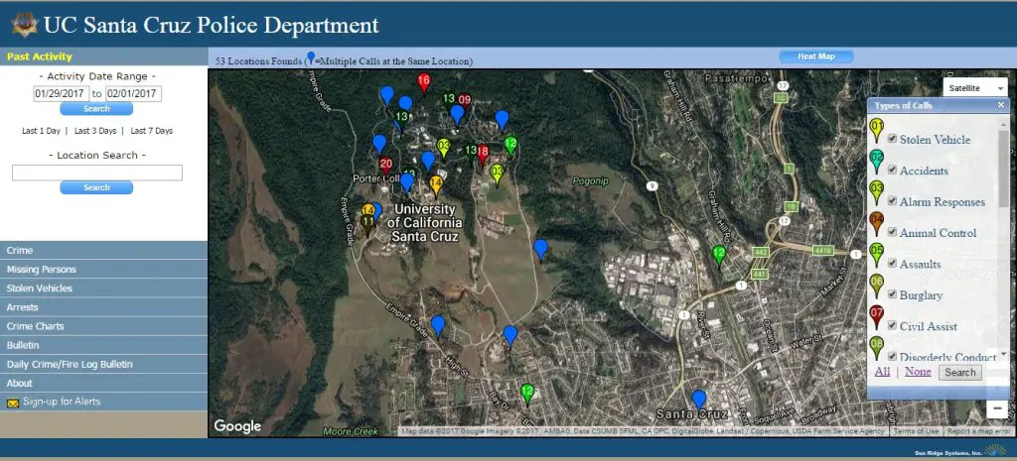This screenshot has width=1017, height=461.
Task: Click Search under Location Search
Action: 96,187
